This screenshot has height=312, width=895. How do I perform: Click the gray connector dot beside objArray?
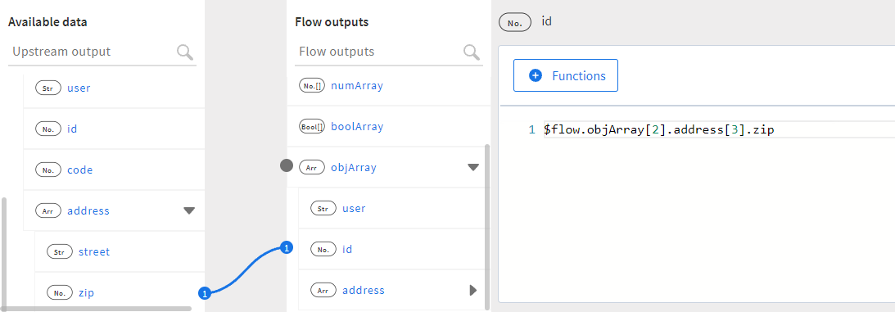[287, 166]
